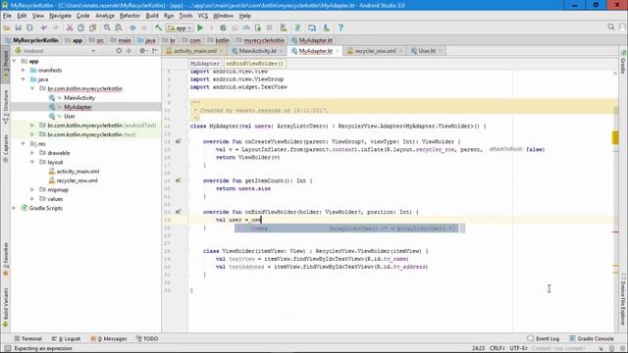Image resolution: width=628 pixels, height=353 pixels.
Task: Toggle the Build Variants side panel
Action: click(x=6, y=308)
